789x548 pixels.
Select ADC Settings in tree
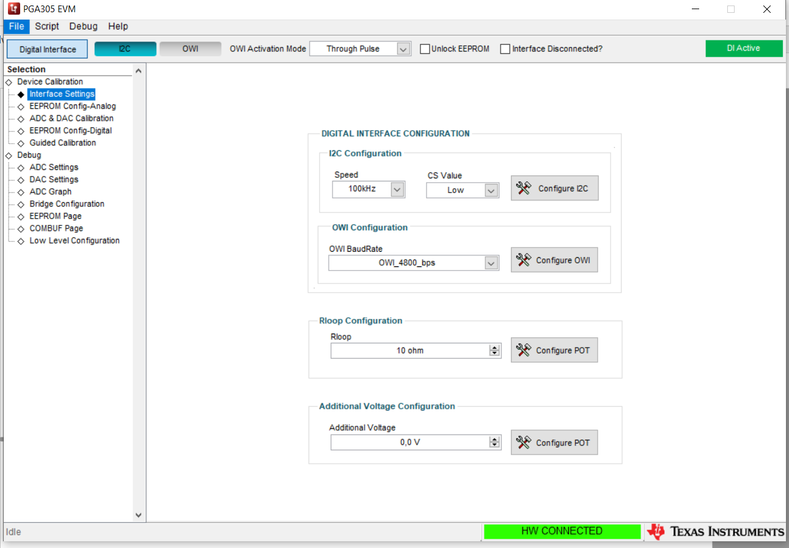pyautogui.click(x=54, y=167)
